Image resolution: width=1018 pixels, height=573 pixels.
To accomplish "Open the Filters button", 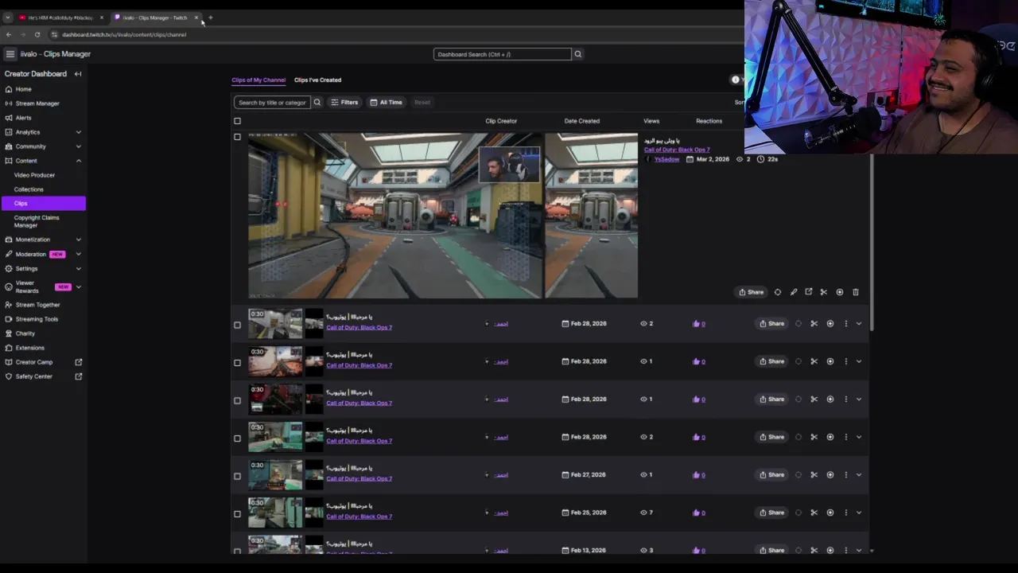I will tap(344, 102).
